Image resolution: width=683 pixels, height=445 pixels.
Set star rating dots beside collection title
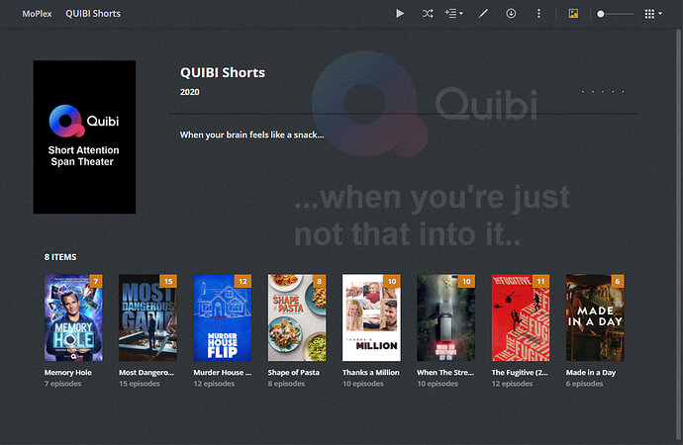[x=603, y=91]
